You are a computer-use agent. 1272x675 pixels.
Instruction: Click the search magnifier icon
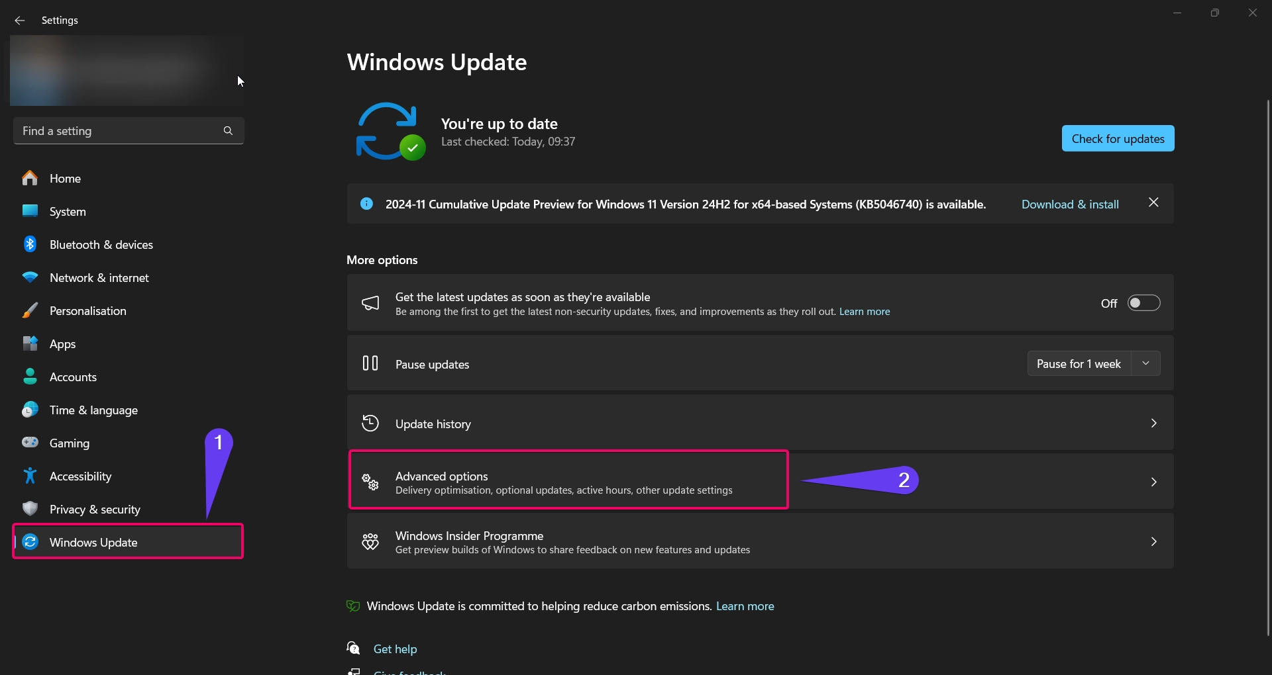point(228,131)
